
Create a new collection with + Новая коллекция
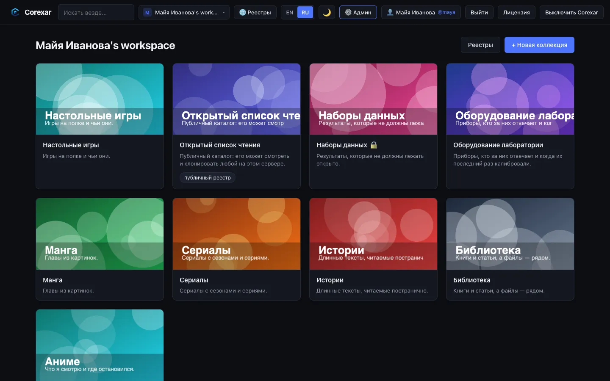[x=539, y=45]
